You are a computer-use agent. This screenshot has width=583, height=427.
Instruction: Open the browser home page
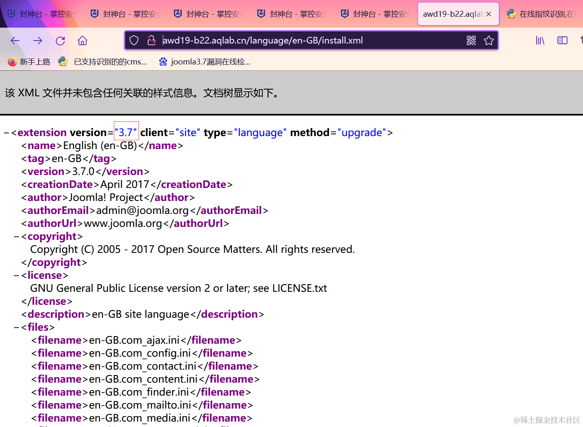click(82, 41)
